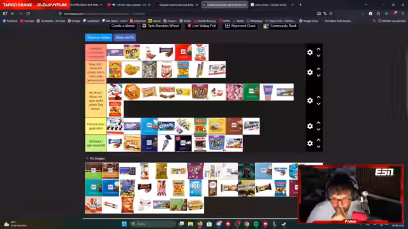Open Spotify from the taskbar

(x=256, y=224)
